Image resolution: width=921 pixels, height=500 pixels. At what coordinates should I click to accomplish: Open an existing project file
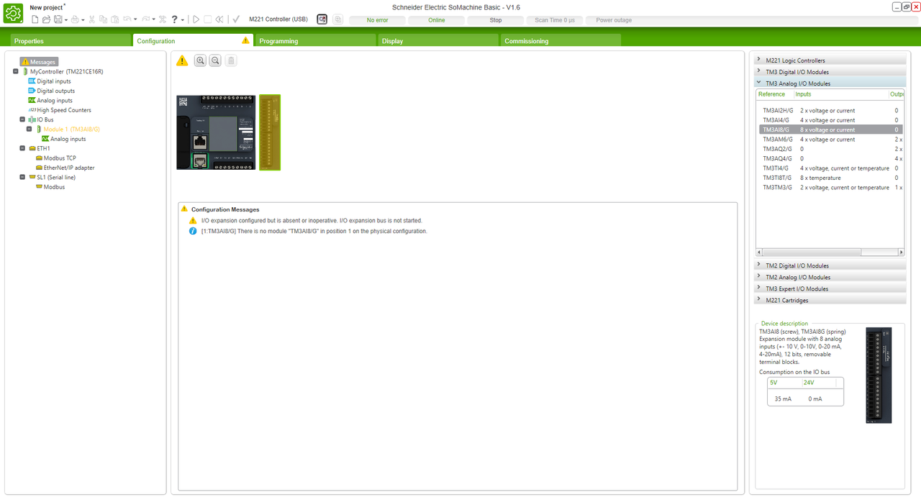(x=46, y=19)
